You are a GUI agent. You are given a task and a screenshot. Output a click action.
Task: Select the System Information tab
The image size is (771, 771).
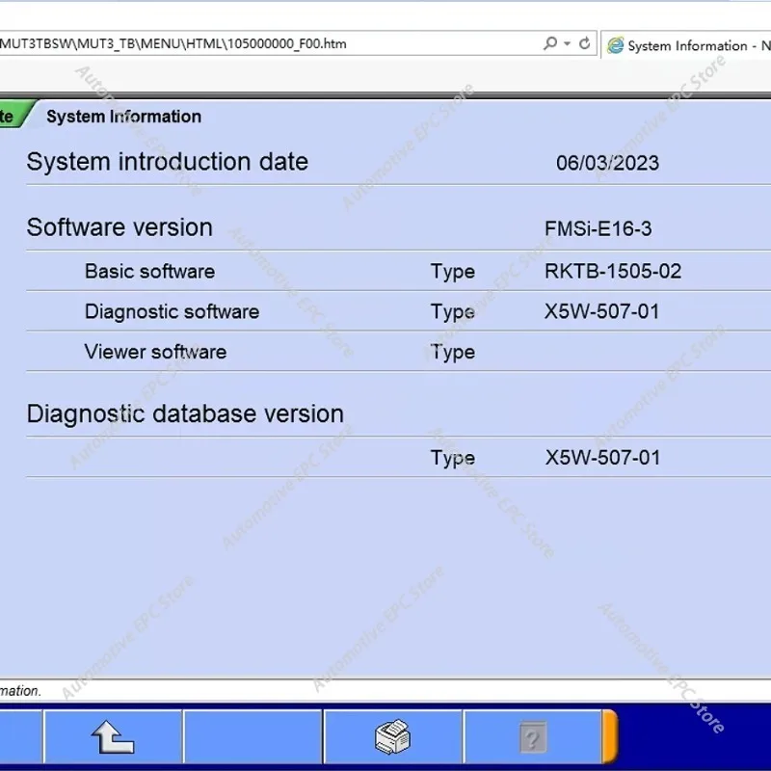pos(123,117)
